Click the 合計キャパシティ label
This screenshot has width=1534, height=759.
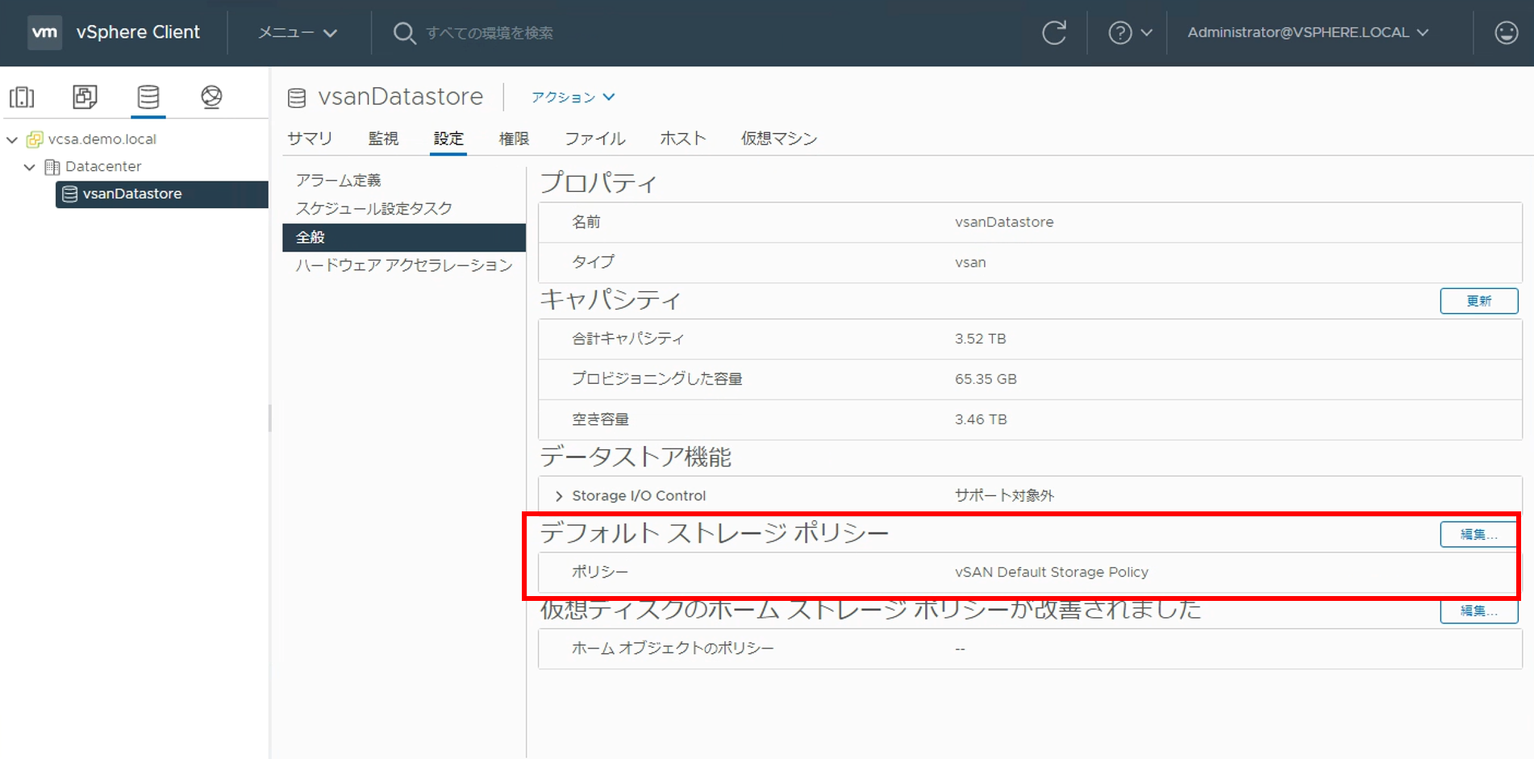(627, 339)
